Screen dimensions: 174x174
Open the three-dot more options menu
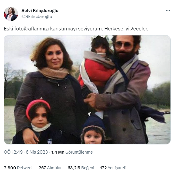(x=168, y=11)
